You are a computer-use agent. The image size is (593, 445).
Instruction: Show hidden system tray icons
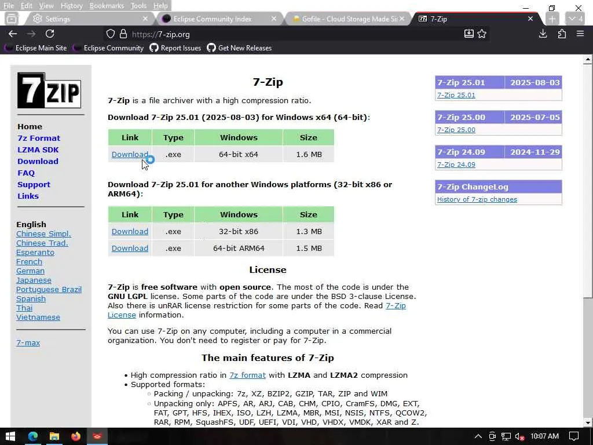[x=478, y=436]
